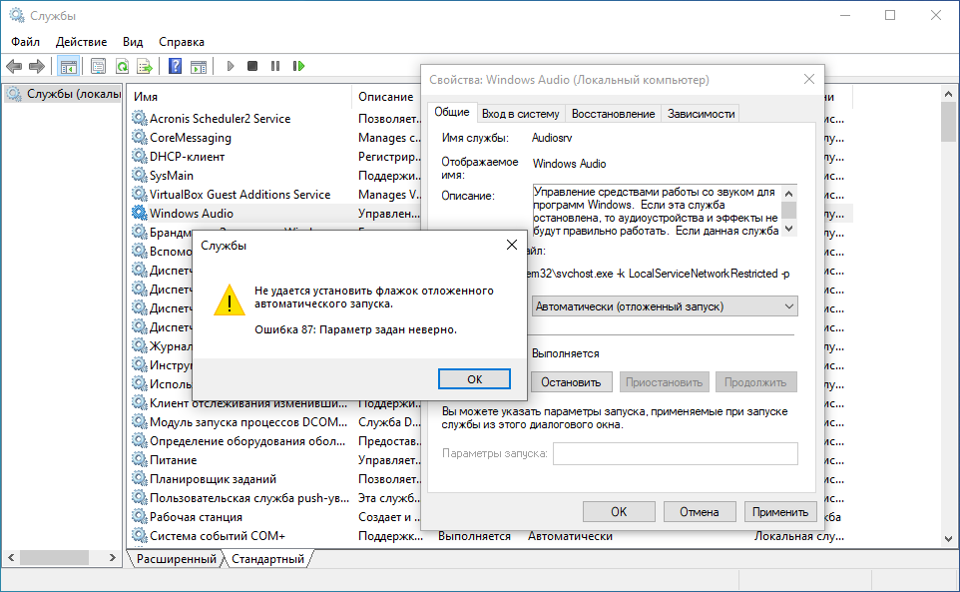
Task: Click the greyed-out Приостановить button
Action: [x=665, y=382]
